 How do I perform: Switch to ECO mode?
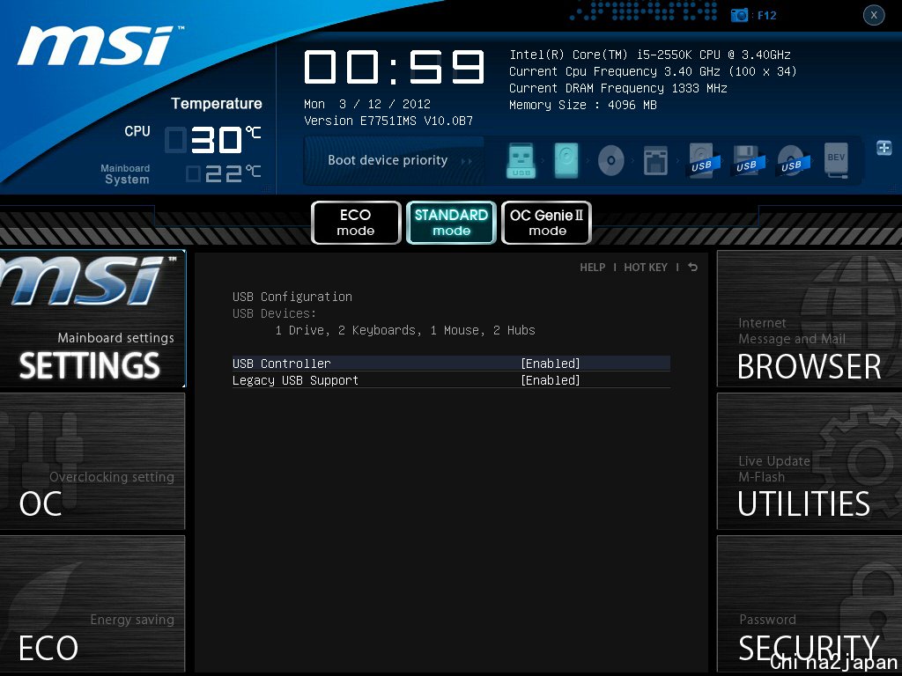tap(356, 223)
